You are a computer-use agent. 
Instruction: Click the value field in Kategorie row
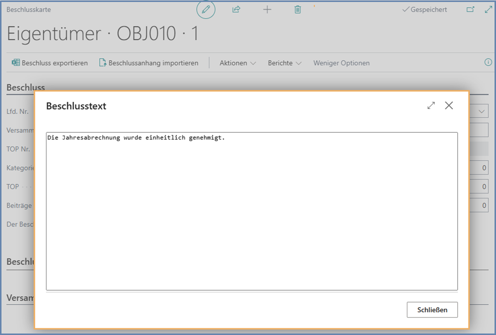tap(479, 168)
